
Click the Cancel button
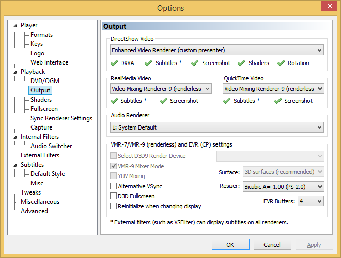click(272, 245)
